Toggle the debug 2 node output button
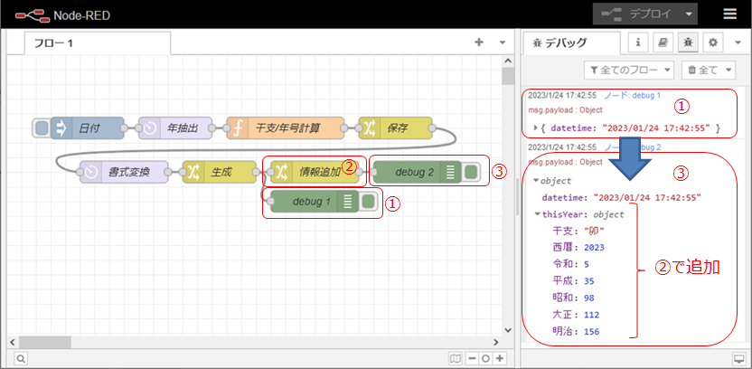 (471, 172)
